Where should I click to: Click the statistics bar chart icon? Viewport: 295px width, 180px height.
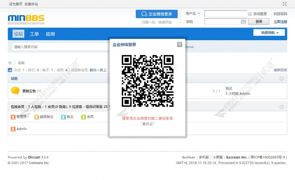point(10,70)
